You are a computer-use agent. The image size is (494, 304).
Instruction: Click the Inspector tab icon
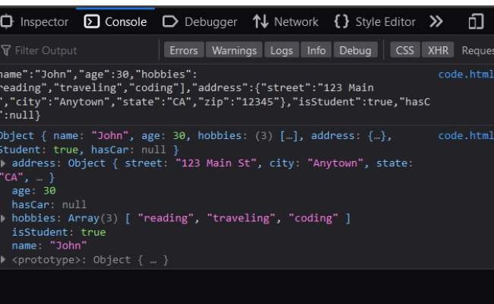7,22
